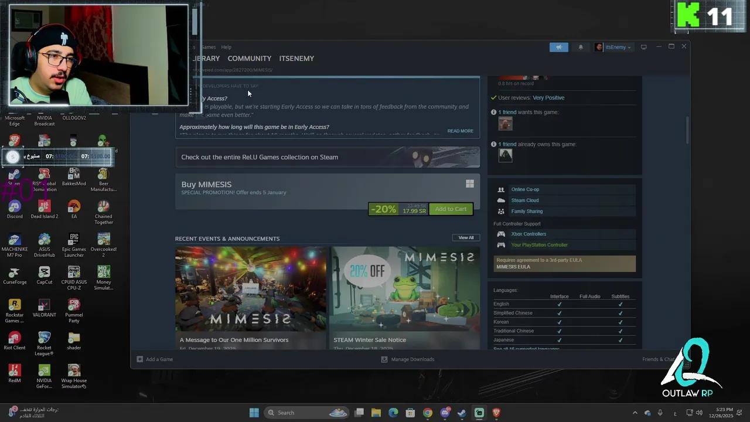
Task: Open Epic Games Launcher desktop shortcut
Action: [74, 246]
